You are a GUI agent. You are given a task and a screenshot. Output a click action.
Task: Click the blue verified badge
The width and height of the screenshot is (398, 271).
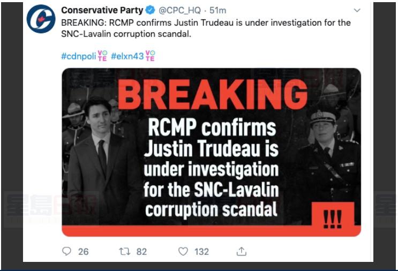click(x=151, y=10)
